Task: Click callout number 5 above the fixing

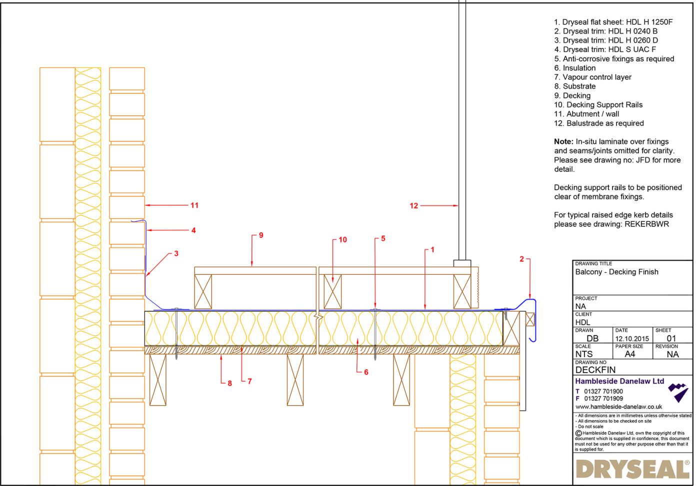Action: [x=383, y=239]
